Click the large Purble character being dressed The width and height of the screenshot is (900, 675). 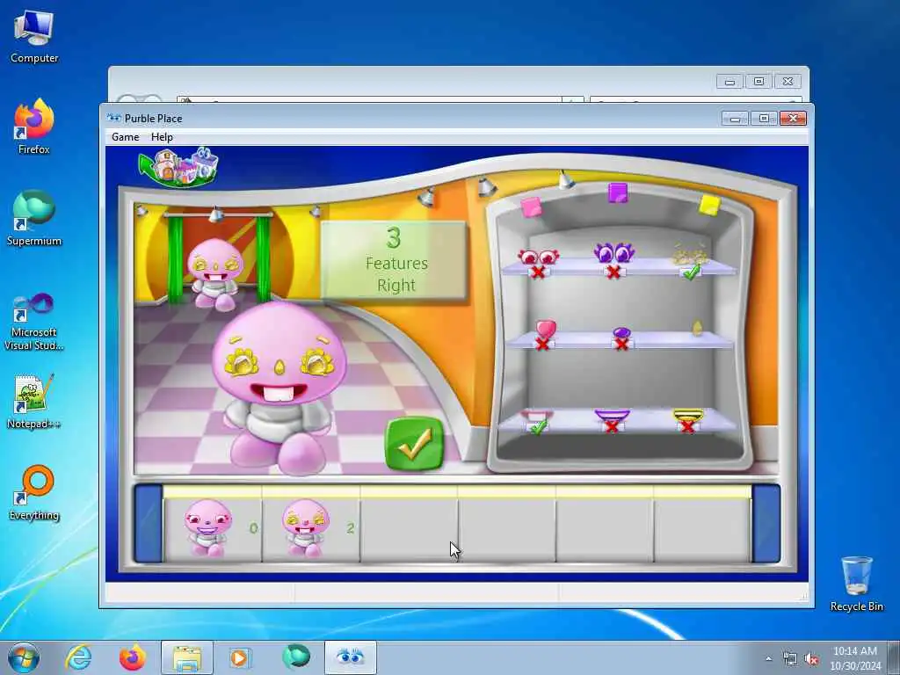click(x=279, y=388)
